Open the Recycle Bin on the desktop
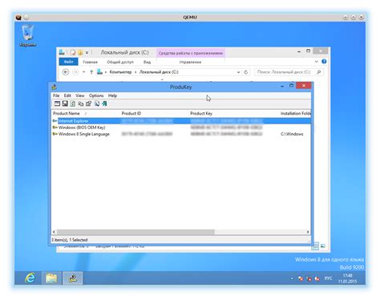Screen dimensions: 380x300 pos(28,35)
